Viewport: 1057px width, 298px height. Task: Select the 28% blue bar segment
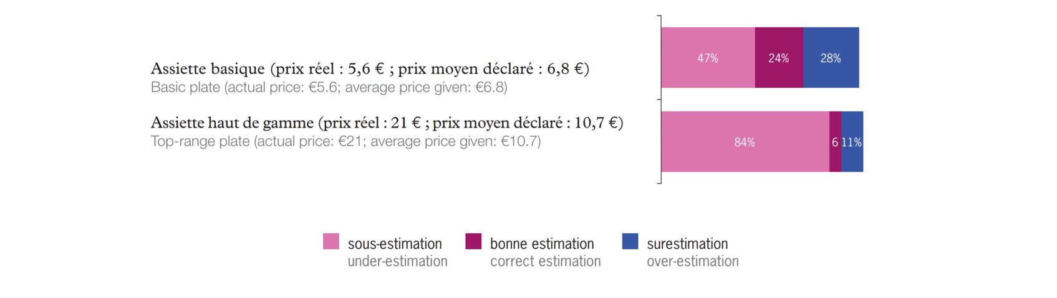tap(831, 58)
